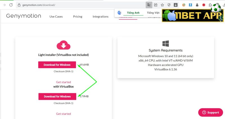Click 'Light installer (VirtualBox not included)' heading
This screenshot has width=225, height=119.
click(64, 55)
